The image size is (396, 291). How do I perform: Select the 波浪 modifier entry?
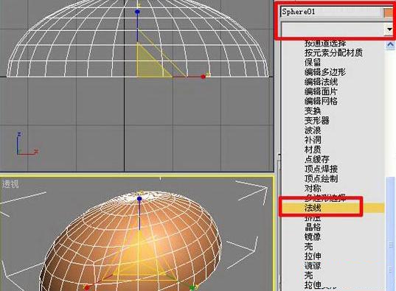pyautogui.click(x=313, y=130)
